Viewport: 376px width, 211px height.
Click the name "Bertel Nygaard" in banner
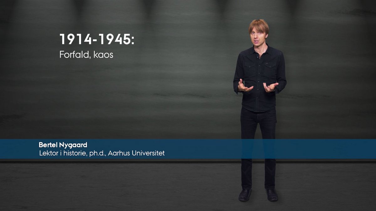pos(63,145)
